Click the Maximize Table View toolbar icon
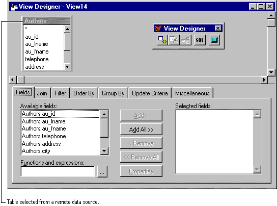 [x=214, y=40]
